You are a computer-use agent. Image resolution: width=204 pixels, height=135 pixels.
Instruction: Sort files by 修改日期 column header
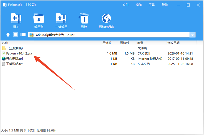coord(173,43)
